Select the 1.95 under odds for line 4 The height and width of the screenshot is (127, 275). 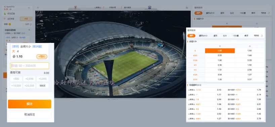tap(249, 51)
